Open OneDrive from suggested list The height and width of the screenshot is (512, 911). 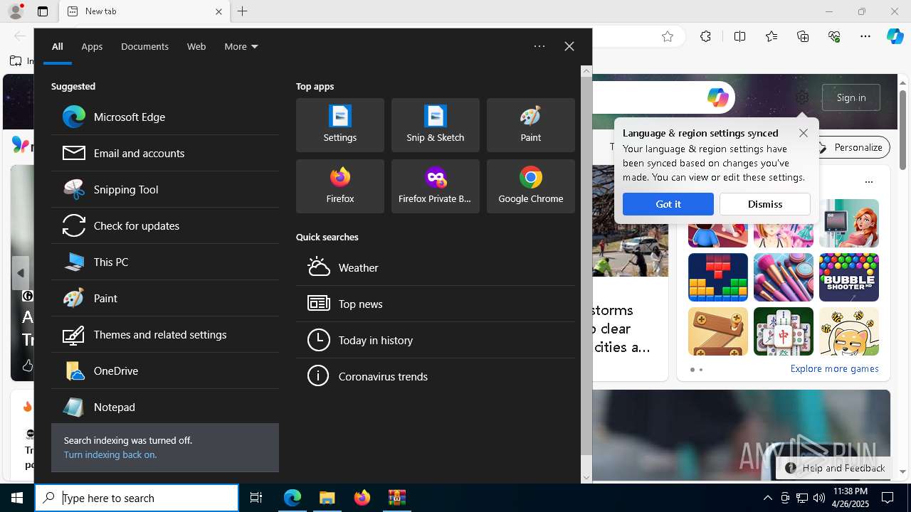click(165, 370)
